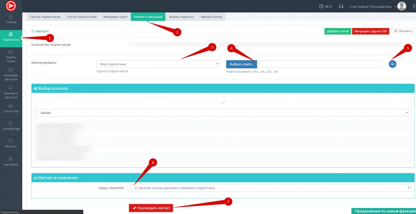Expand the Мои подписчики group dropdown
This screenshot has height=214, width=416.
158,64
